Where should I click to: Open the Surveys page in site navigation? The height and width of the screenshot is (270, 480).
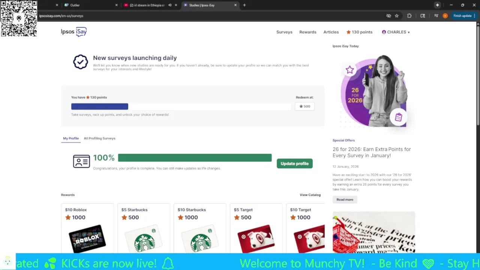[284, 32]
